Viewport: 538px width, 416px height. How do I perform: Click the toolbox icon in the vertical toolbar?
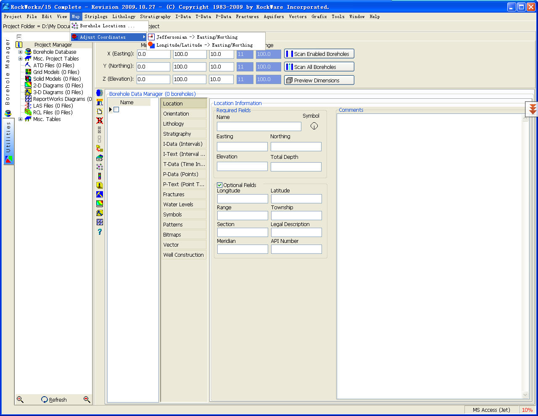[100, 158]
